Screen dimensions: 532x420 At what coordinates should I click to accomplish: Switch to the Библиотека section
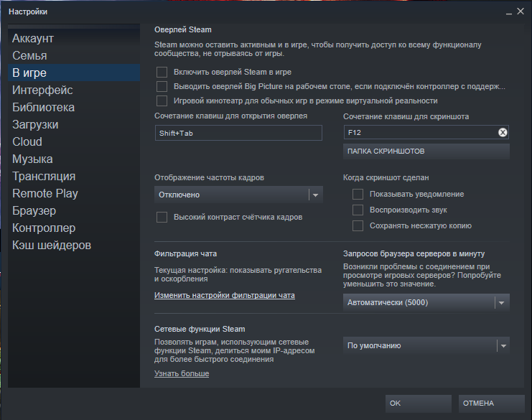(74, 107)
